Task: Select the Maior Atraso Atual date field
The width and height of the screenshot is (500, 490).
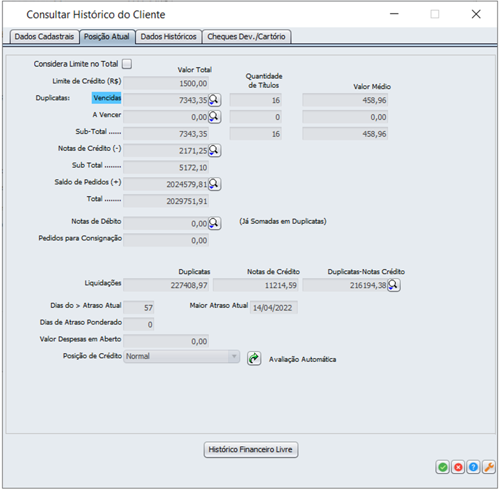Action: [274, 308]
